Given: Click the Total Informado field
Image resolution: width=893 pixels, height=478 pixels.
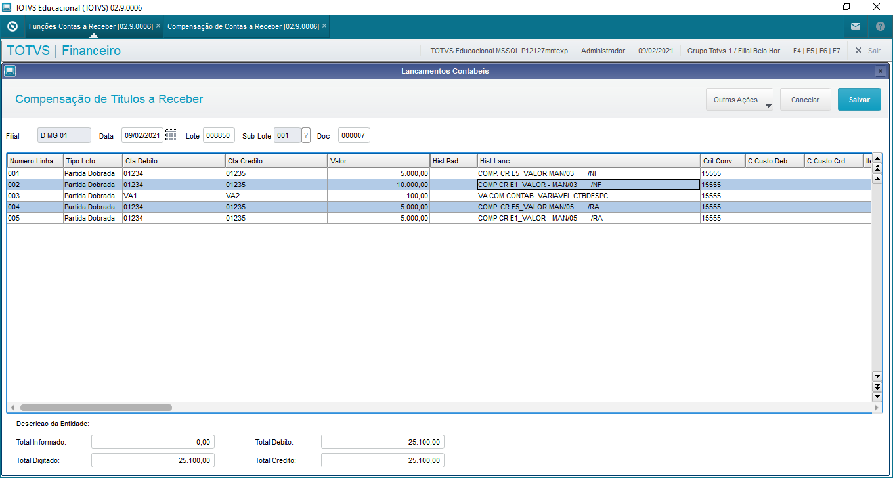Looking at the screenshot, I should (153, 442).
